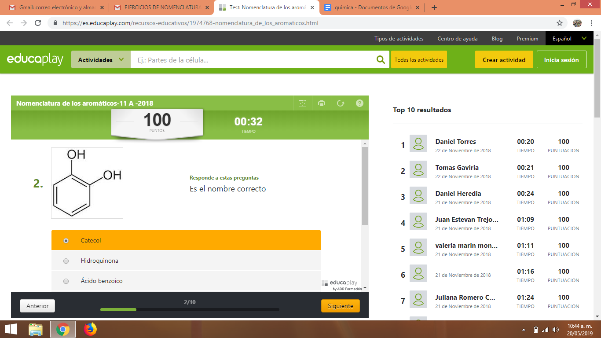Click the print icon in activity header

click(x=322, y=103)
